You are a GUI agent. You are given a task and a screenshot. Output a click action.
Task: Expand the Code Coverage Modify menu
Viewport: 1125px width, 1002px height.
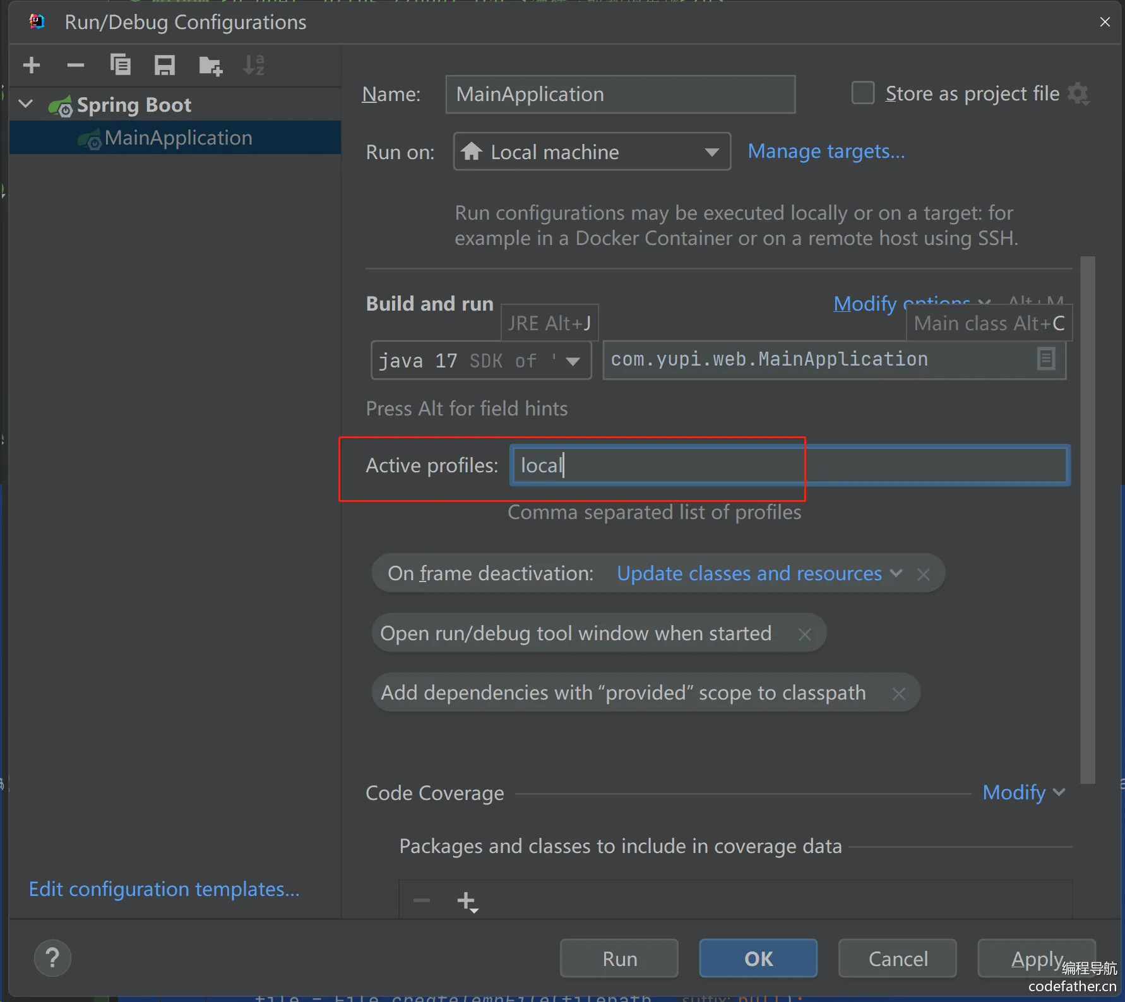click(x=1024, y=792)
